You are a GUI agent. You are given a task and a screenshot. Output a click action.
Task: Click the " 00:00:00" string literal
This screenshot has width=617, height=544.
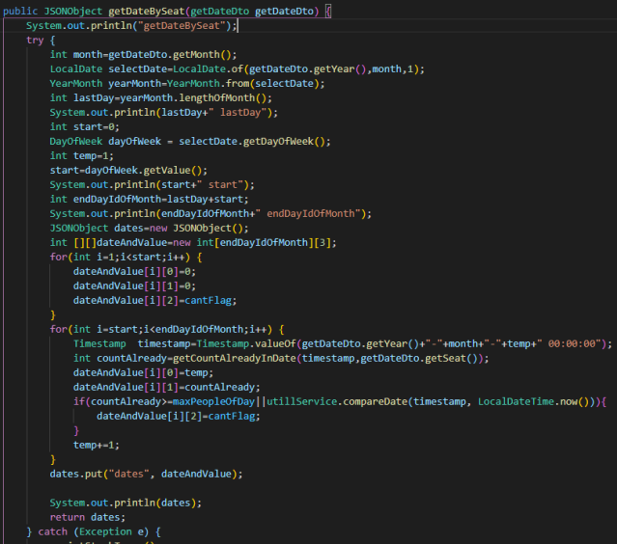pyautogui.click(x=572, y=344)
